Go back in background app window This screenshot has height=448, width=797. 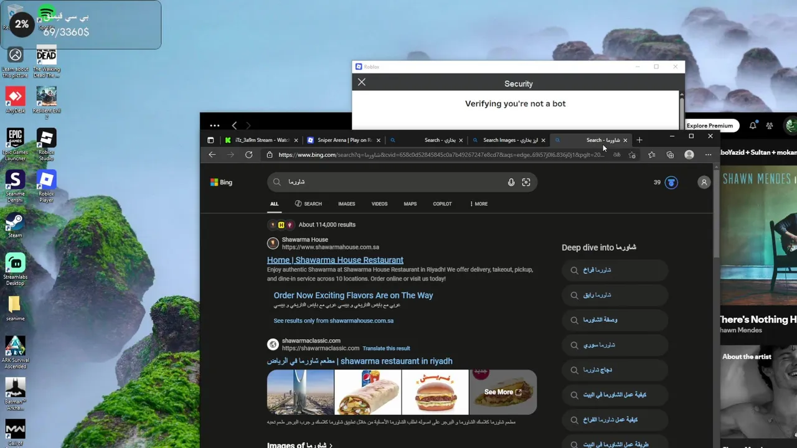tap(234, 126)
